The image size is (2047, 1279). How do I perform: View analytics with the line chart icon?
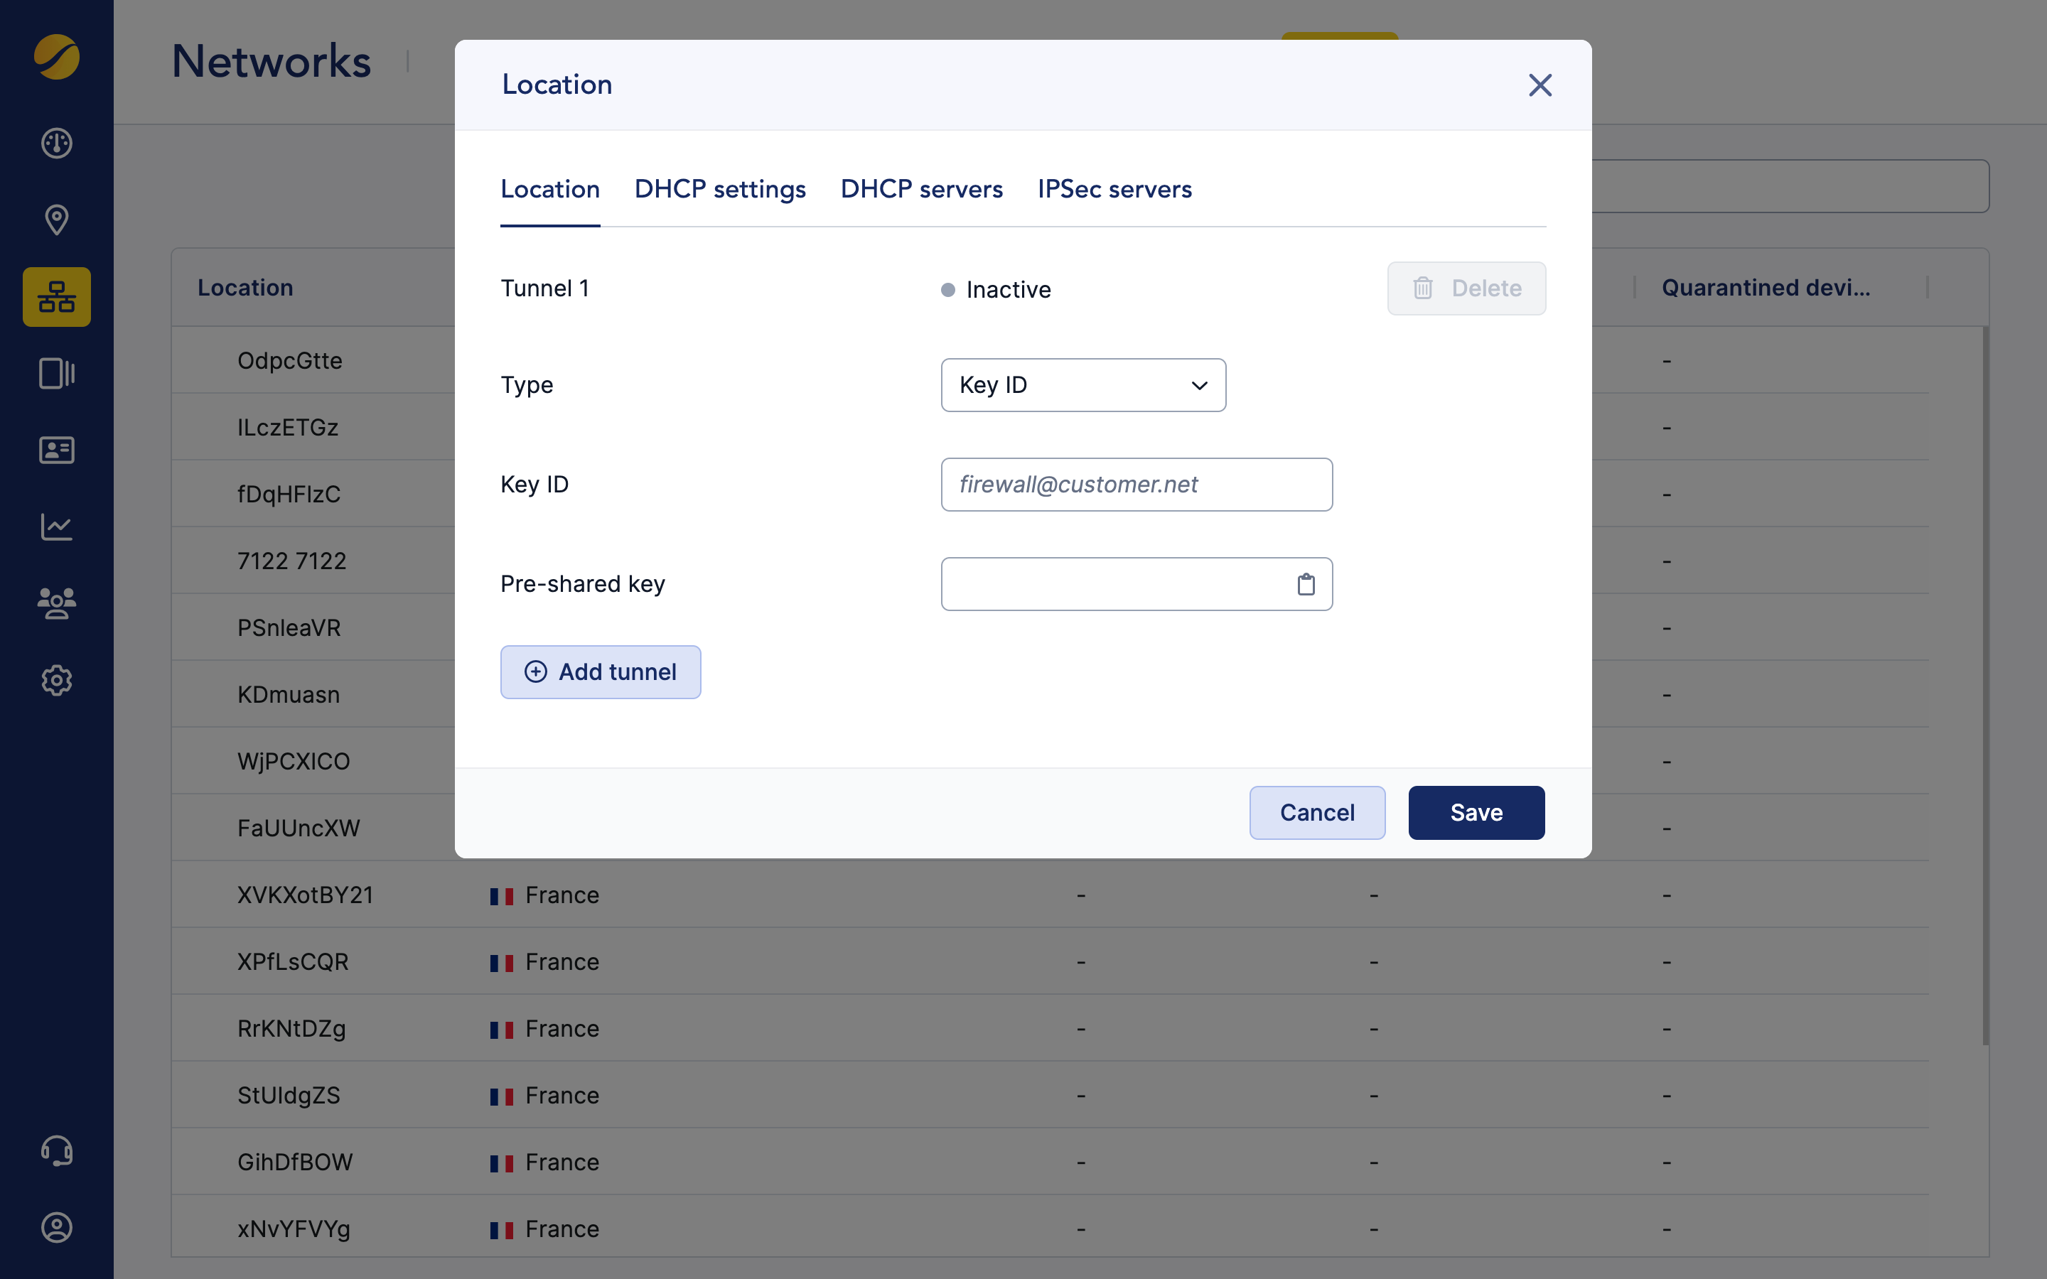pos(56,527)
